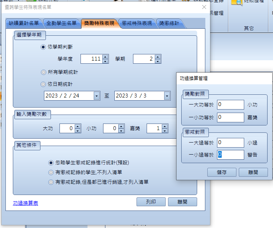Switch to 缺曠累計名單 tab

24,23
